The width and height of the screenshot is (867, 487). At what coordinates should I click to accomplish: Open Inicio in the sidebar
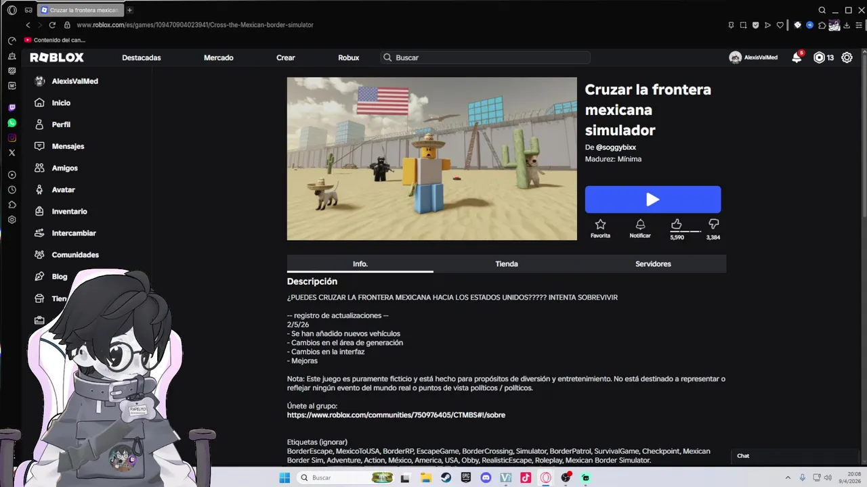tap(61, 103)
